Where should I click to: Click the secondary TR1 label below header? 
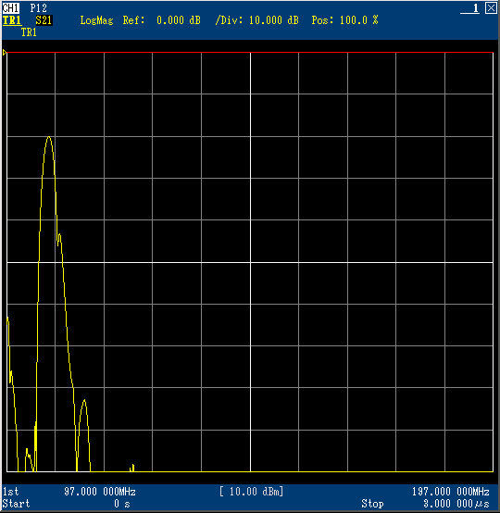click(x=29, y=32)
